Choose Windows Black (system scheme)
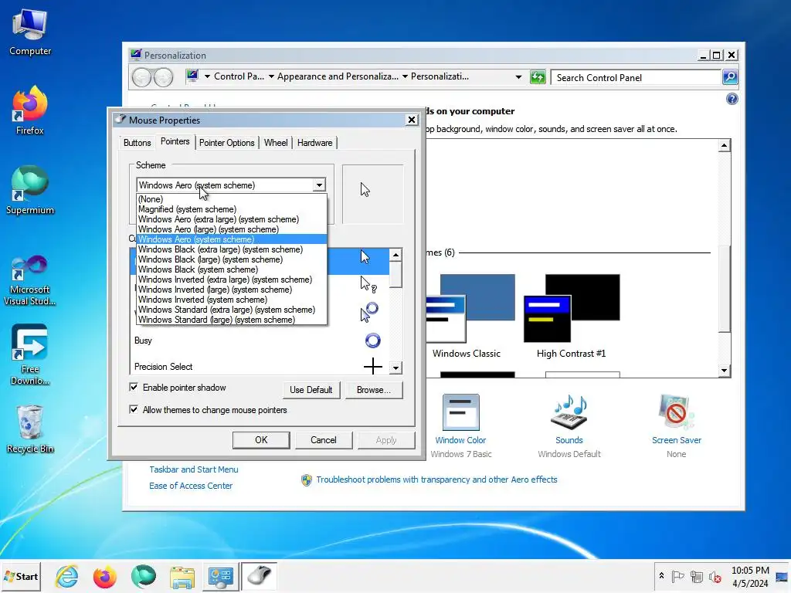 click(x=232, y=269)
